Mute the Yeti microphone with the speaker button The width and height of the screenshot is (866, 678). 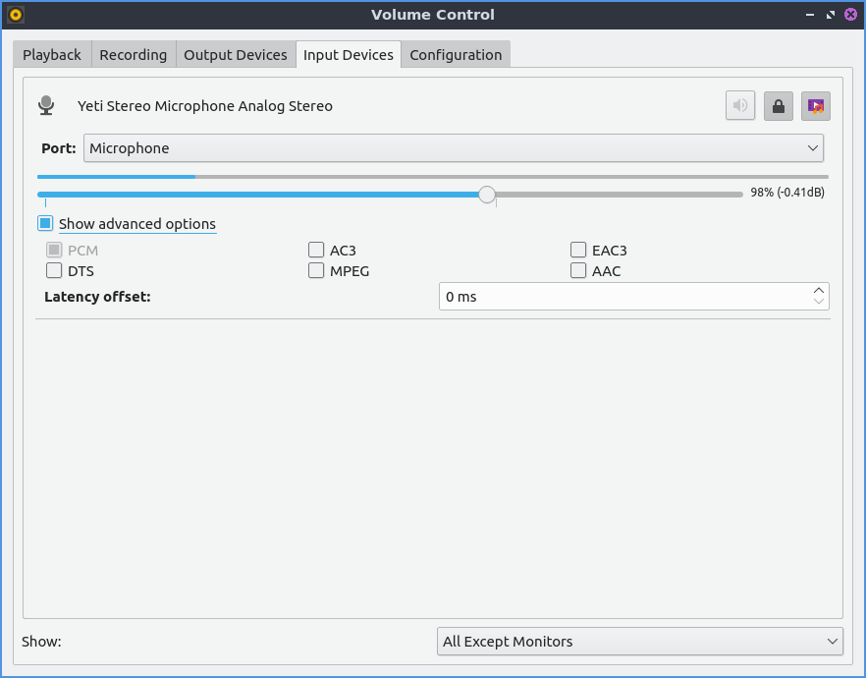click(740, 106)
